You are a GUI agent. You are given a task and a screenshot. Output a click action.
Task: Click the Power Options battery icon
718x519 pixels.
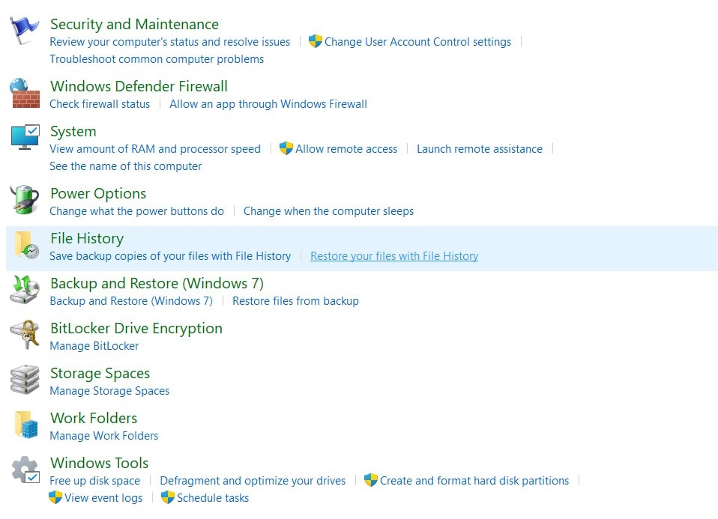point(24,201)
